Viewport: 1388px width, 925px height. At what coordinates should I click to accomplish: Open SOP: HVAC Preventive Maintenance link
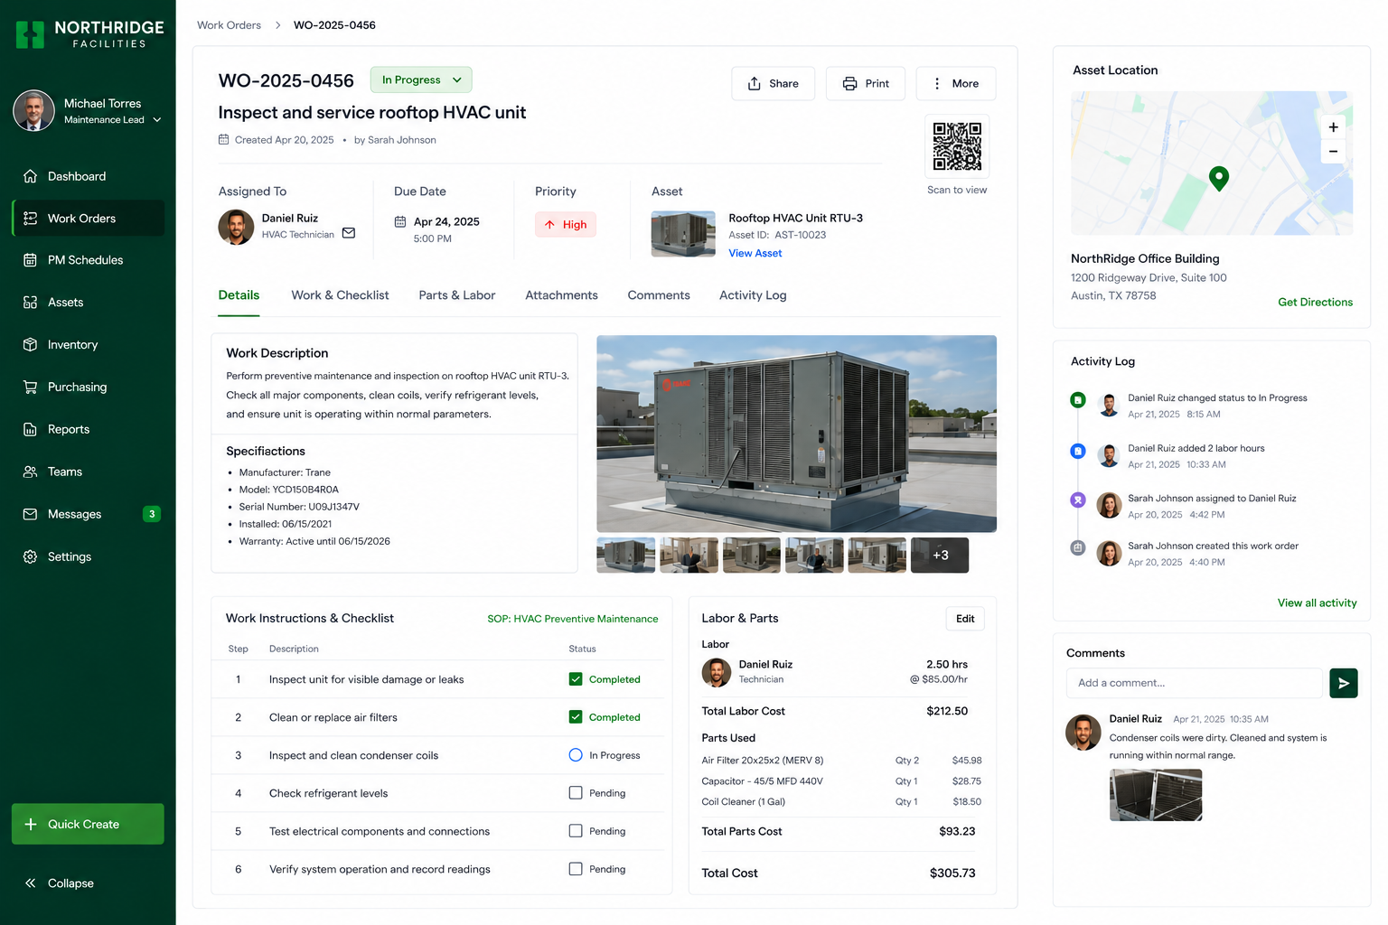[x=573, y=619]
